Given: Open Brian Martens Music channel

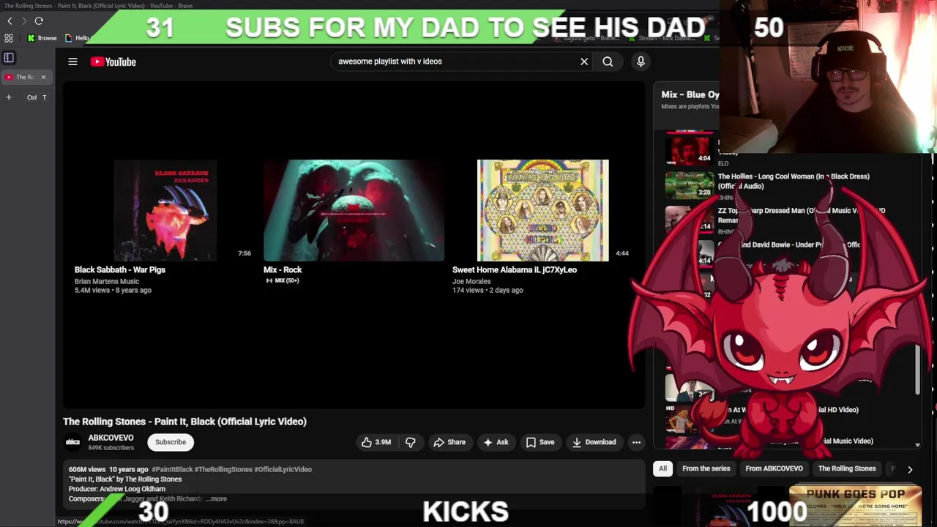Looking at the screenshot, I should (x=107, y=281).
